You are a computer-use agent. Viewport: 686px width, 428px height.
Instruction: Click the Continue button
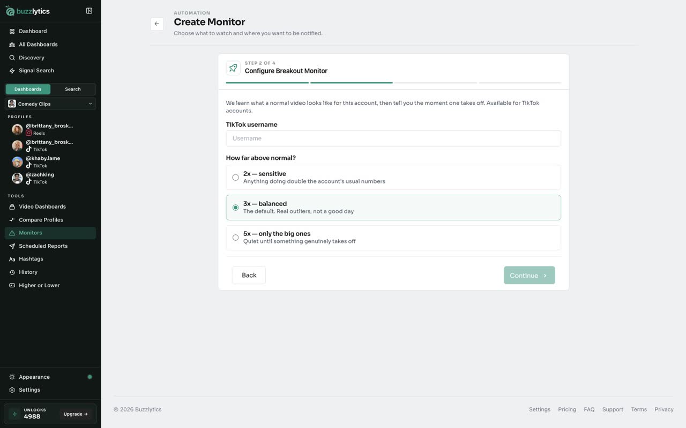click(x=530, y=276)
